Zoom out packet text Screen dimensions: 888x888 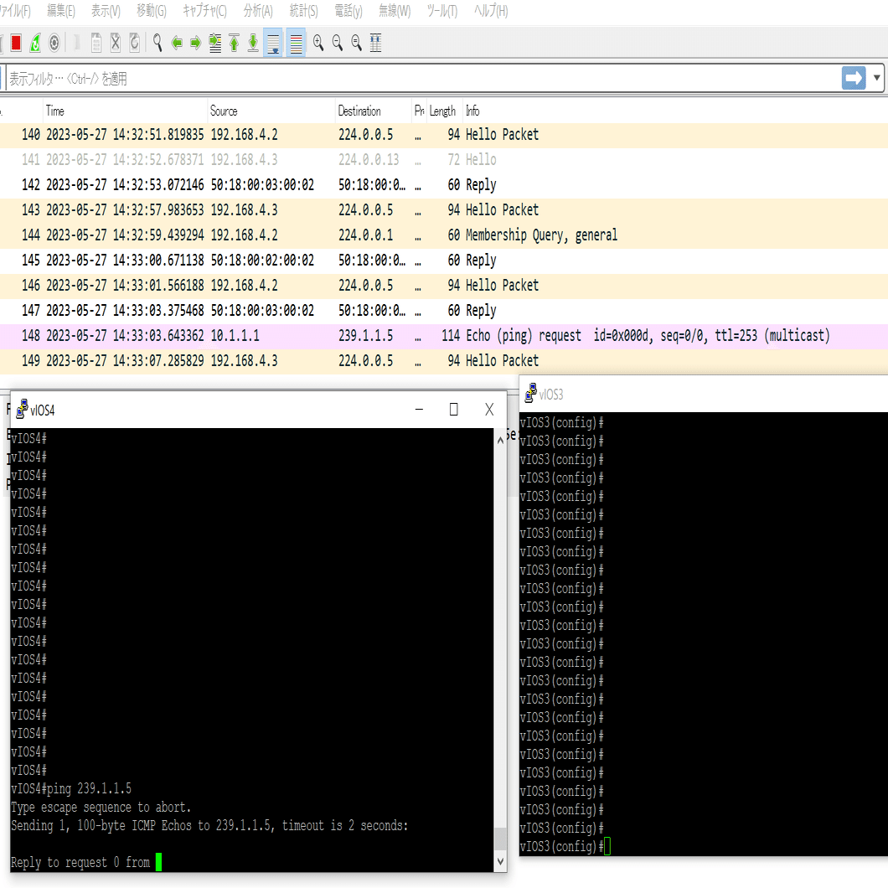pyautogui.click(x=338, y=43)
